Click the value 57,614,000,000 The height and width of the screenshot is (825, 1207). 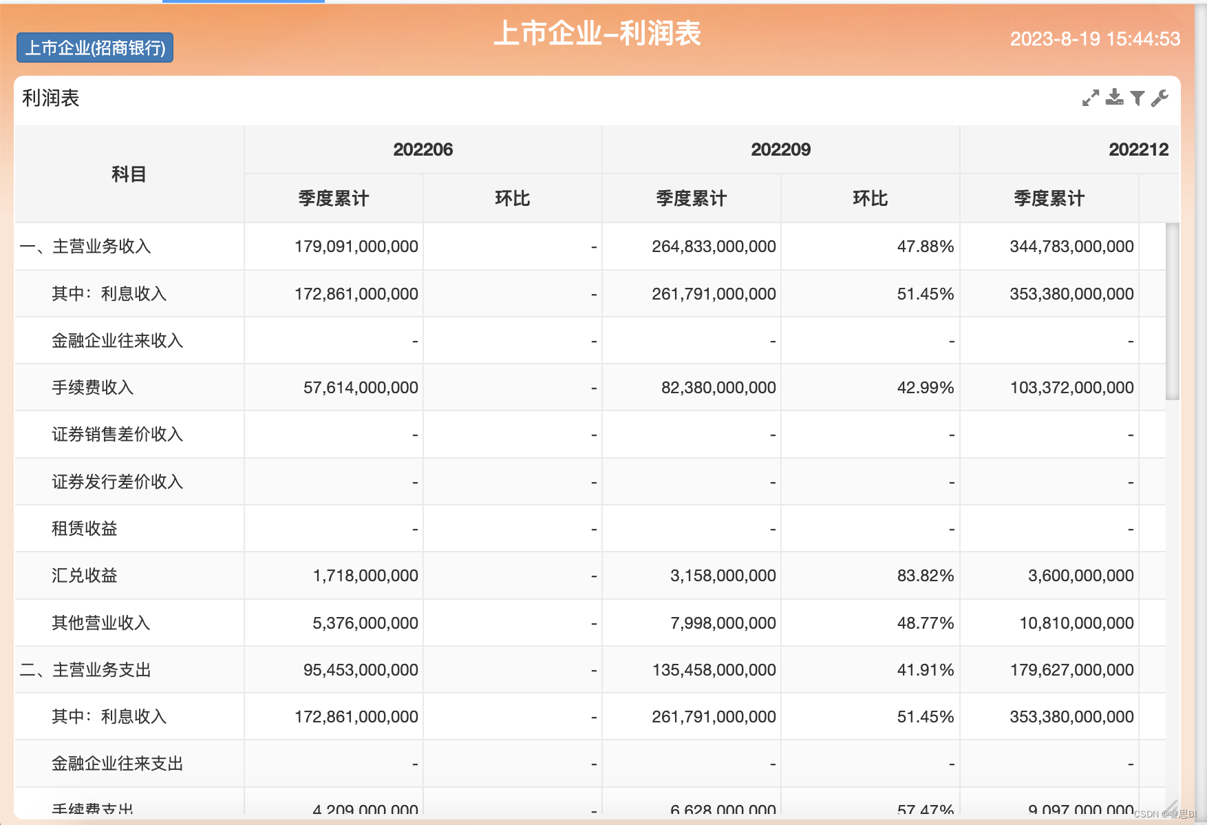pyautogui.click(x=361, y=388)
